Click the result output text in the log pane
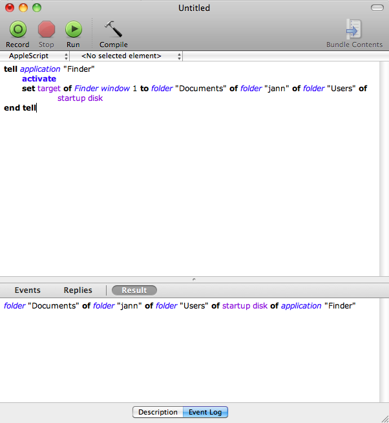389x423 pixels. click(x=180, y=306)
